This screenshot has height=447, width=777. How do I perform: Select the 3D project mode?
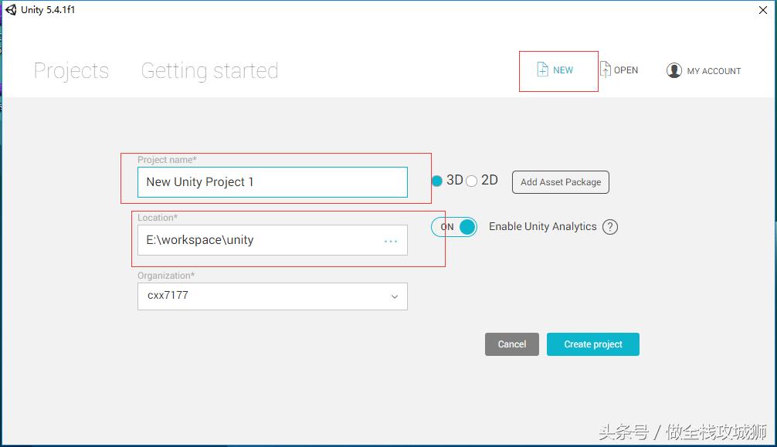[x=436, y=180]
